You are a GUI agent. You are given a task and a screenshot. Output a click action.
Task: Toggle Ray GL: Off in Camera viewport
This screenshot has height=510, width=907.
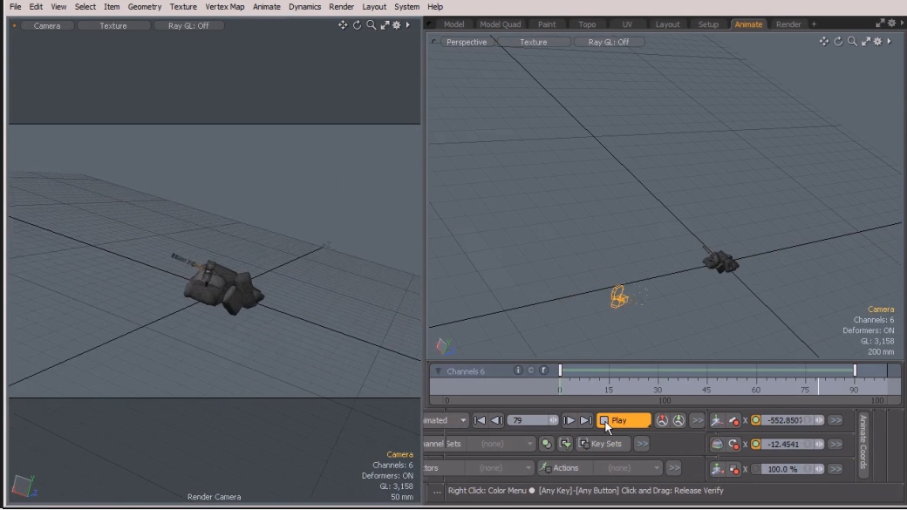click(x=188, y=25)
